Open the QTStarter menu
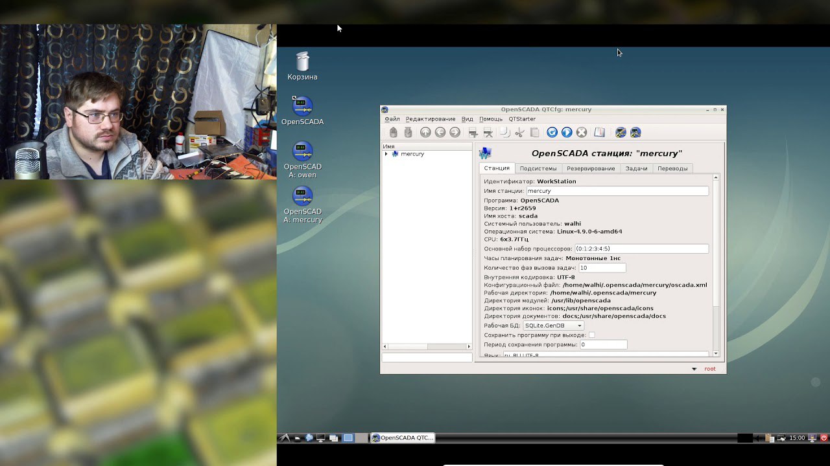Image resolution: width=830 pixels, height=466 pixels. pyautogui.click(x=522, y=119)
